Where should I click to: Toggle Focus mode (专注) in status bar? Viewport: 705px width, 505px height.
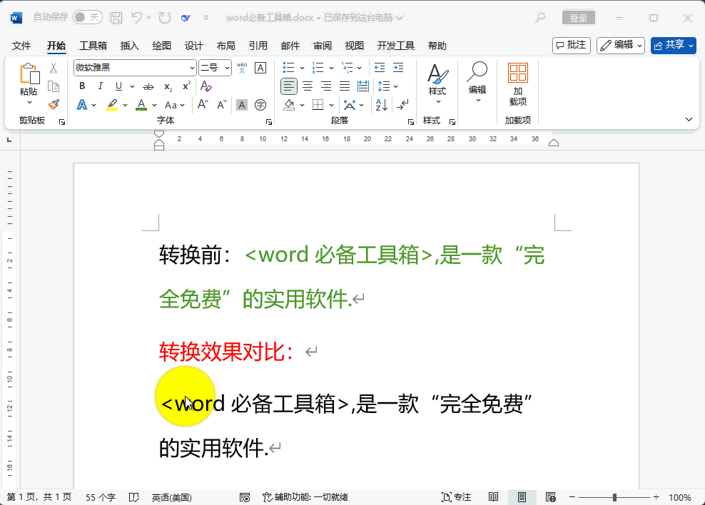457,497
